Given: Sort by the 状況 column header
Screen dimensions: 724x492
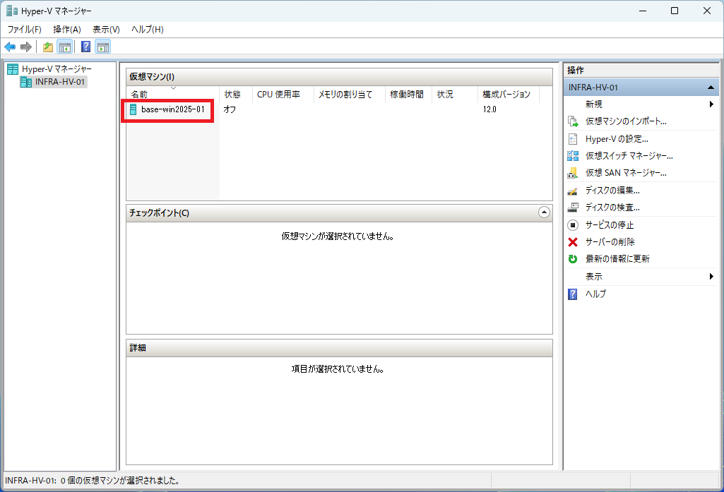Looking at the screenshot, I should pyautogui.click(x=455, y=94).
